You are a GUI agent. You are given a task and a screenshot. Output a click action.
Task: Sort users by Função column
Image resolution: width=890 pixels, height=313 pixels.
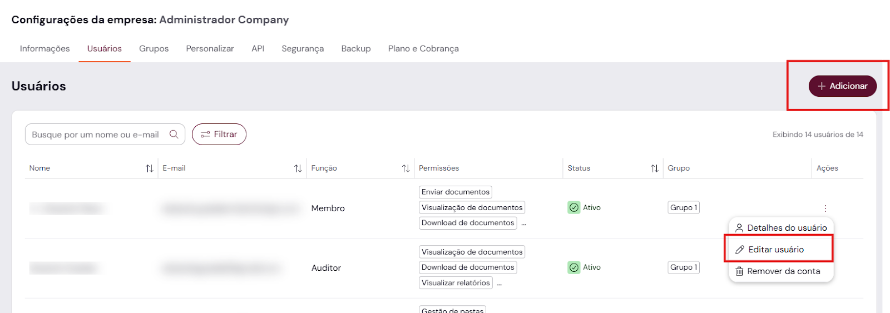pos(406,168)
